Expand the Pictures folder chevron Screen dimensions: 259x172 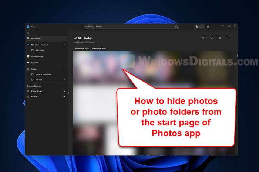pyautogui.click(x=64, y=80)
